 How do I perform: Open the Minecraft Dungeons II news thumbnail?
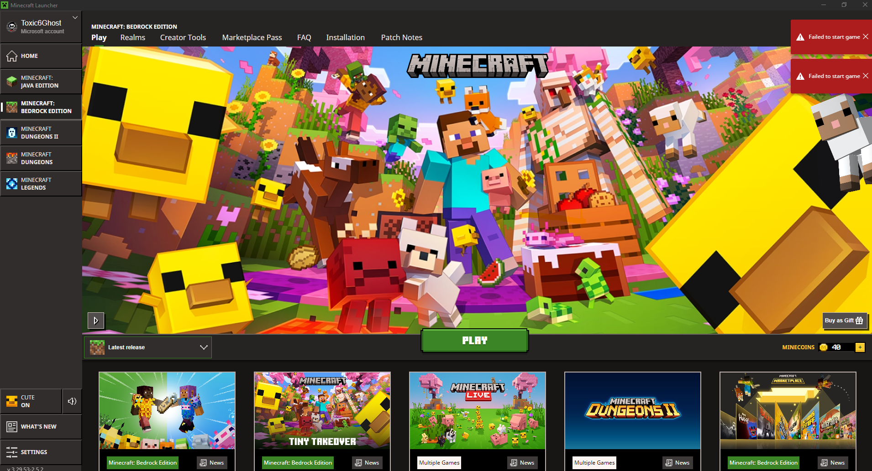[633, 411]
